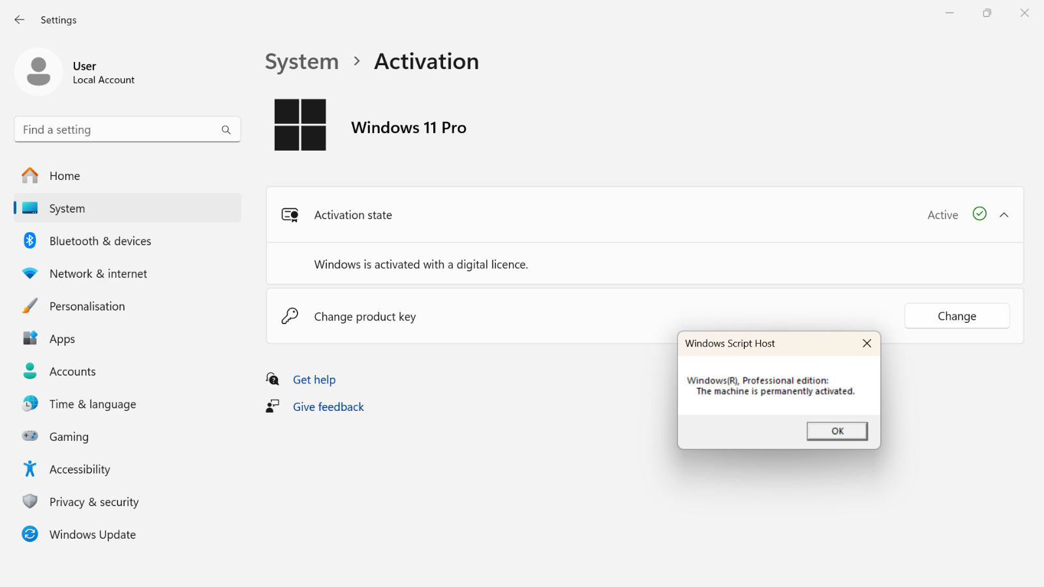
Task: Click the Apps icon in sidebar
Action: point(30,339)
